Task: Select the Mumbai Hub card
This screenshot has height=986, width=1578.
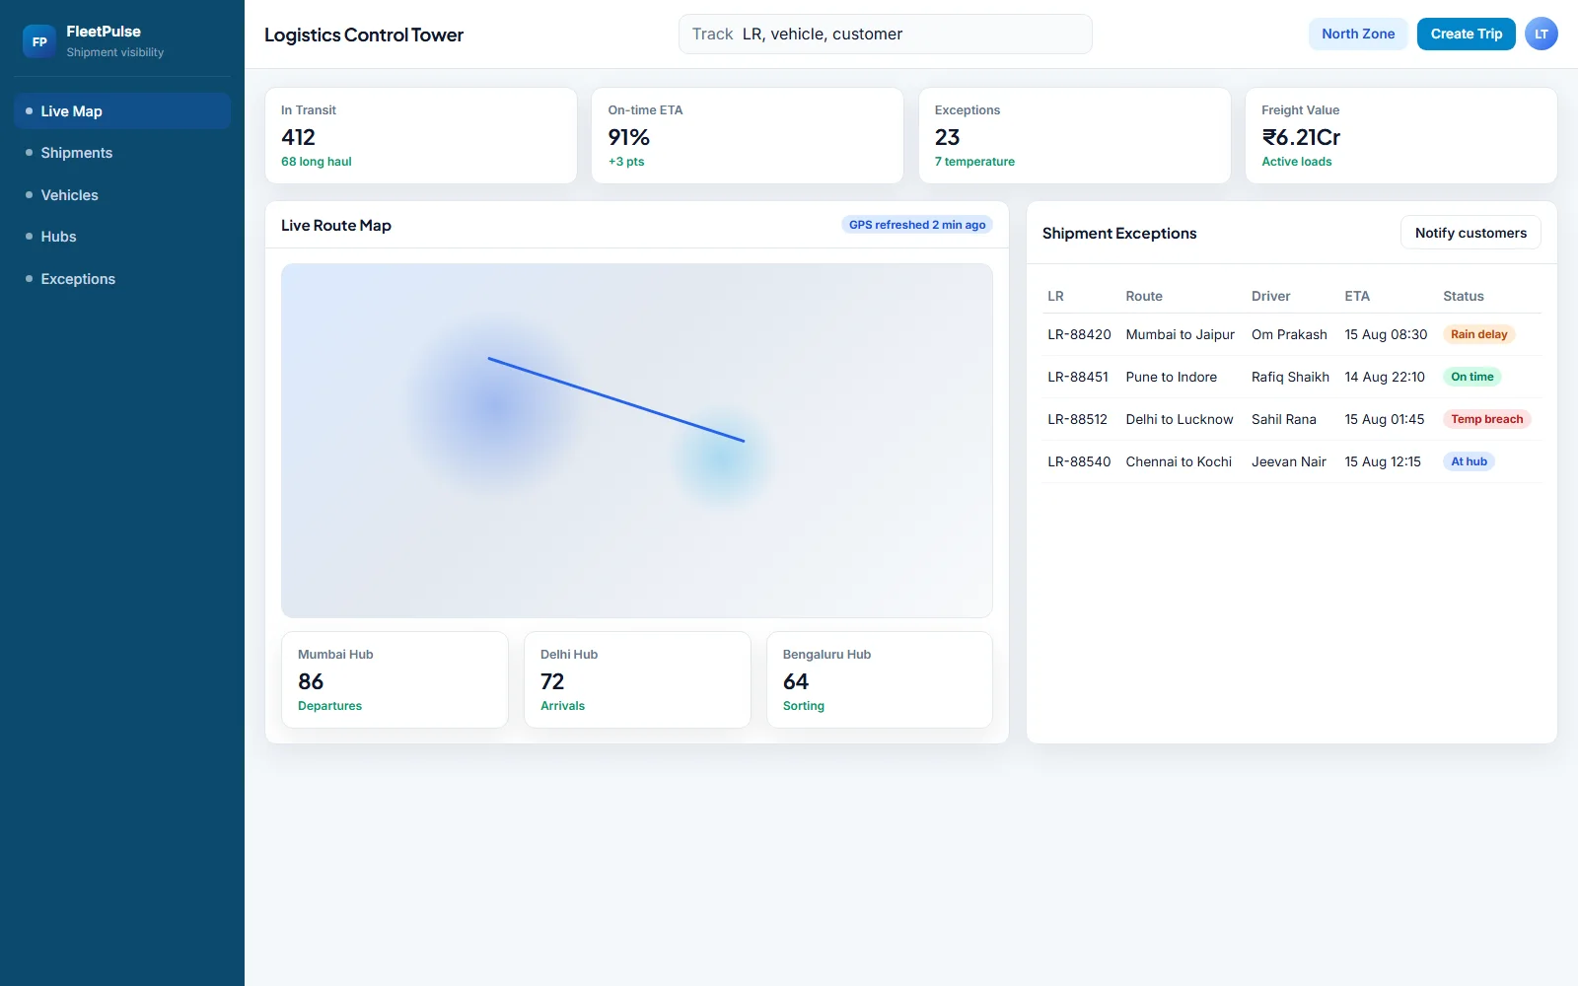Action: [x=394, y=680]
